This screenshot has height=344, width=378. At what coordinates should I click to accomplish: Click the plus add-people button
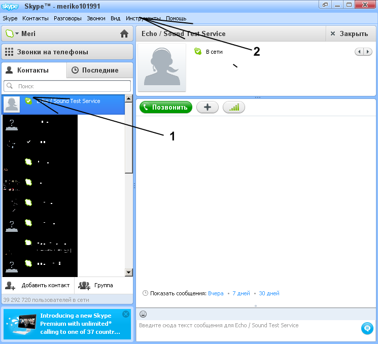coord(208,107)
